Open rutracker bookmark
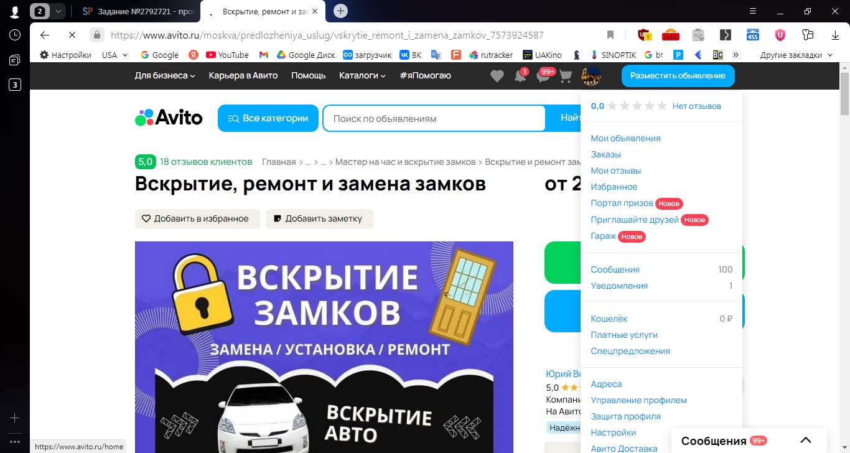The width and height of the screenshot is (850, 453). click(x=491, y=55)
